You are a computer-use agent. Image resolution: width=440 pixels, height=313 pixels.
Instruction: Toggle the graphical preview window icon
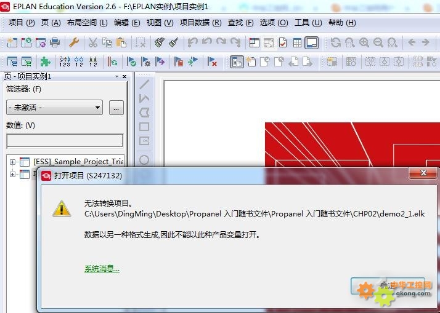coord(311,42)
